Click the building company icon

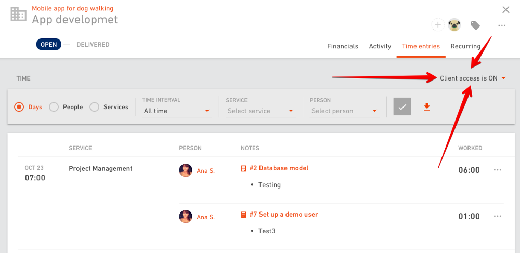pos(18,14)
